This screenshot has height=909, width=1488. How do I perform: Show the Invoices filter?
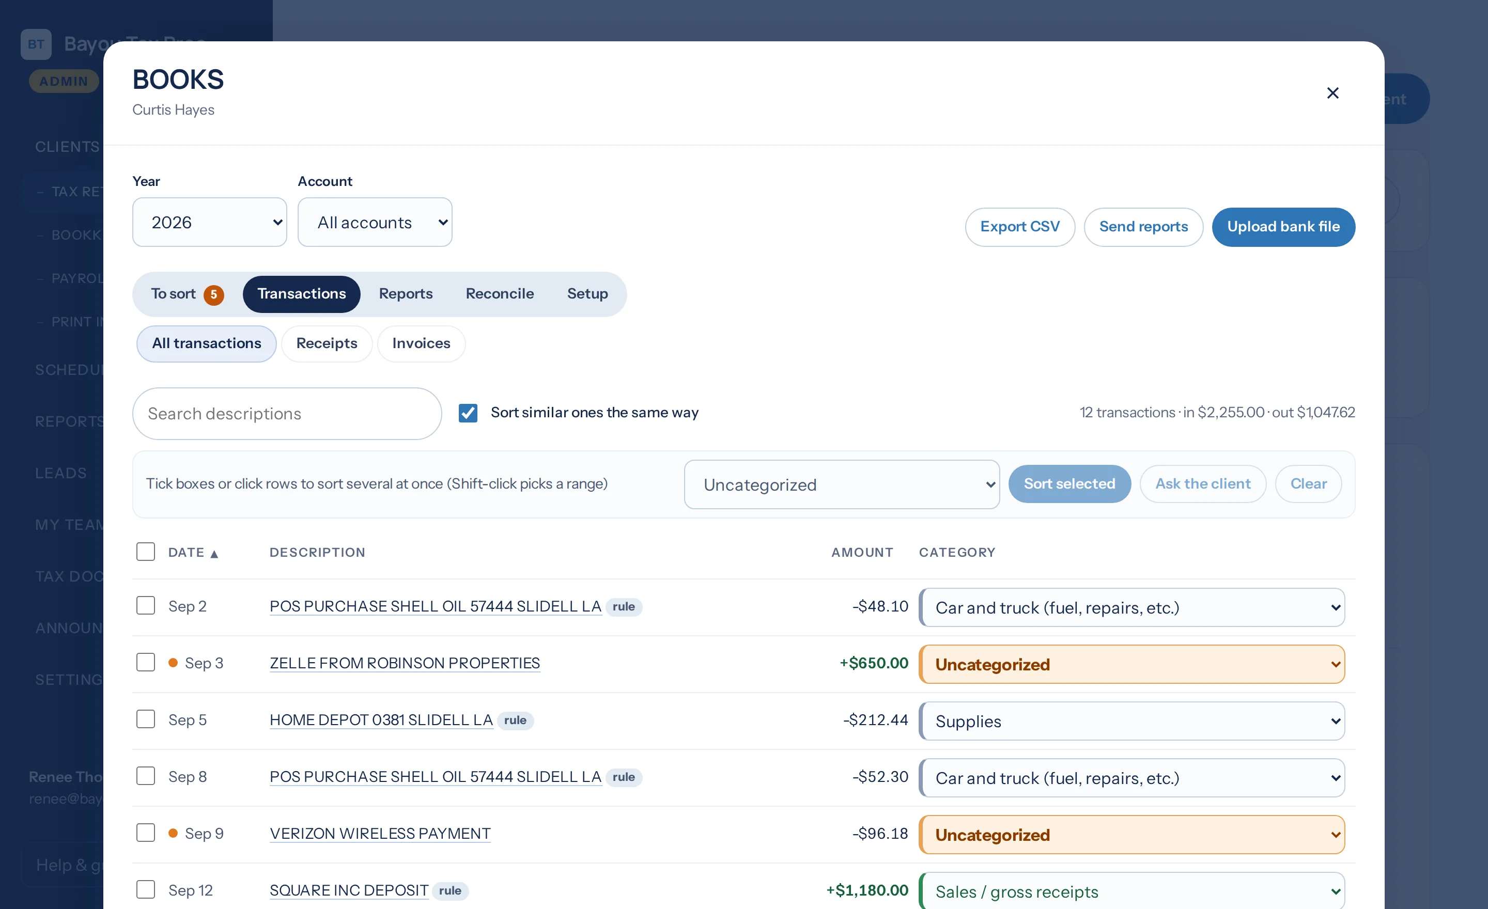421,343
